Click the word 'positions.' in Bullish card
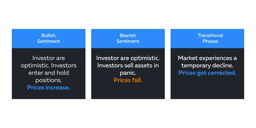Image resolution: width=256 pixels, height=128 pixels. pos(49,80)
